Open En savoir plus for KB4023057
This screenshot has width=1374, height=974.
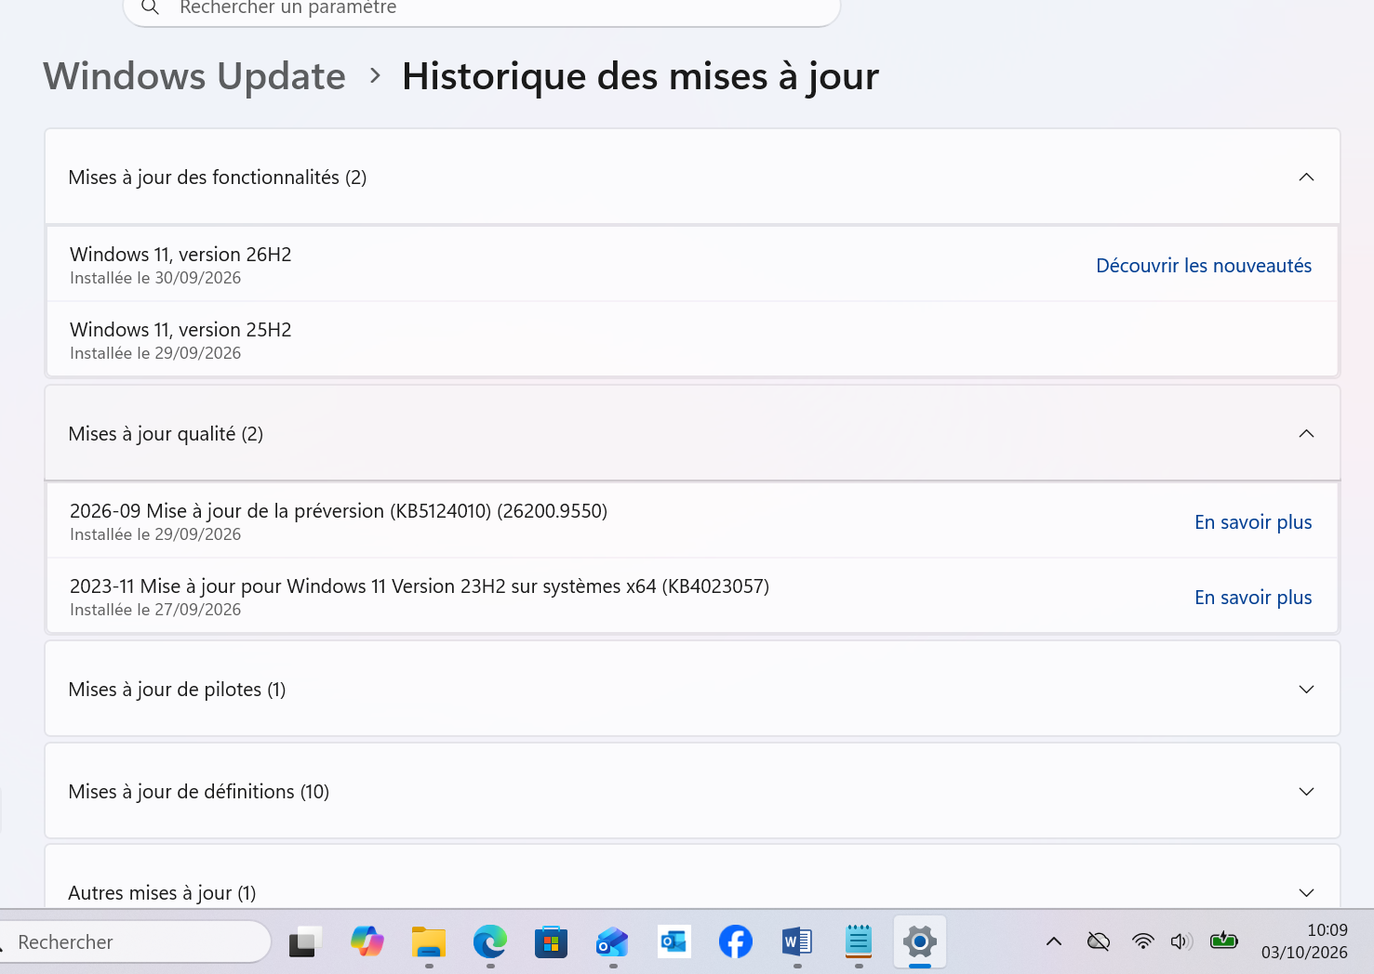tap(1253, 598)
